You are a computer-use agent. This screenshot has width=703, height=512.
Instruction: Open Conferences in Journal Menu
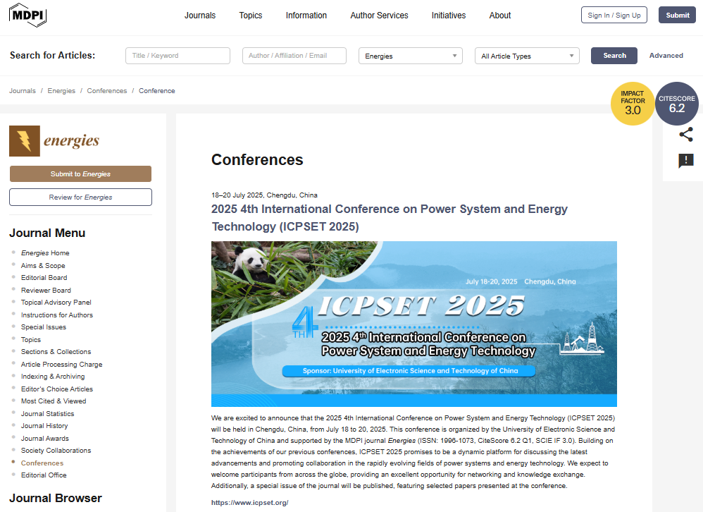(42, 463)
